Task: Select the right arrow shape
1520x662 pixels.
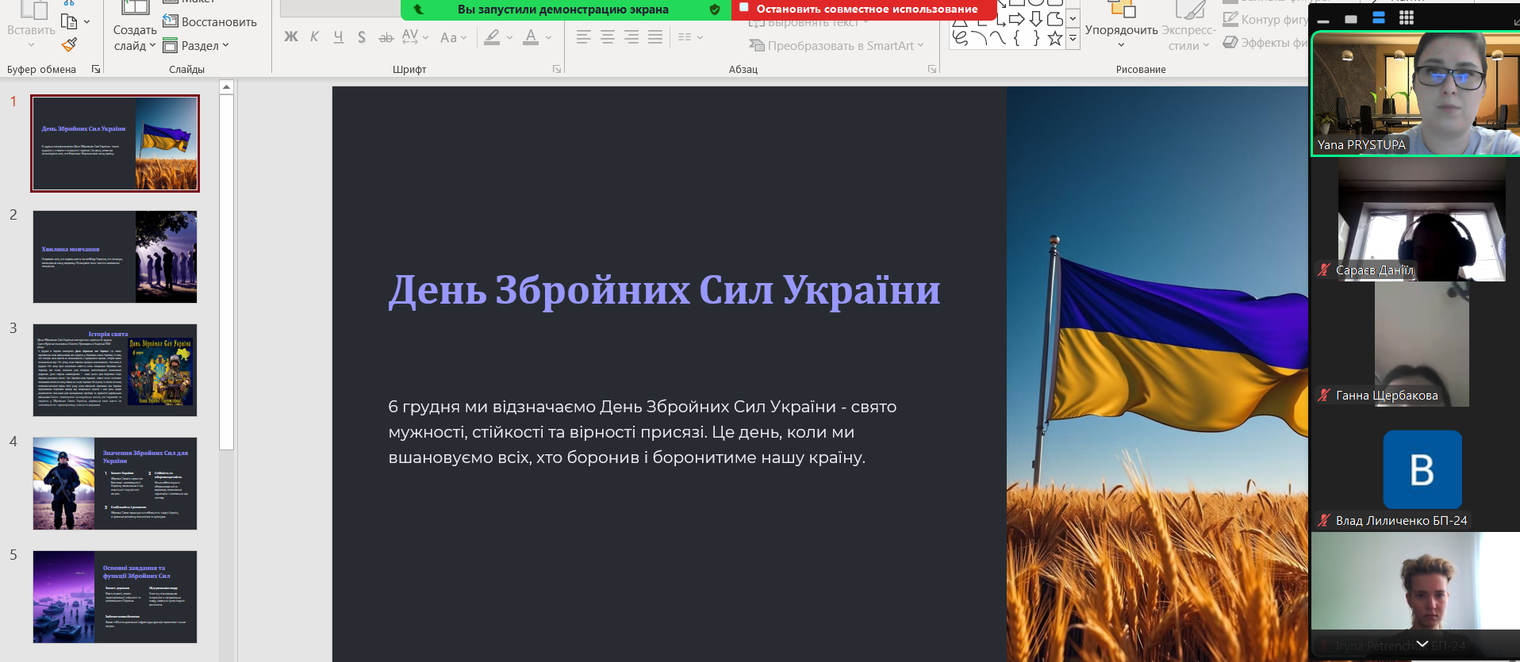Action: click(1016, 18)
